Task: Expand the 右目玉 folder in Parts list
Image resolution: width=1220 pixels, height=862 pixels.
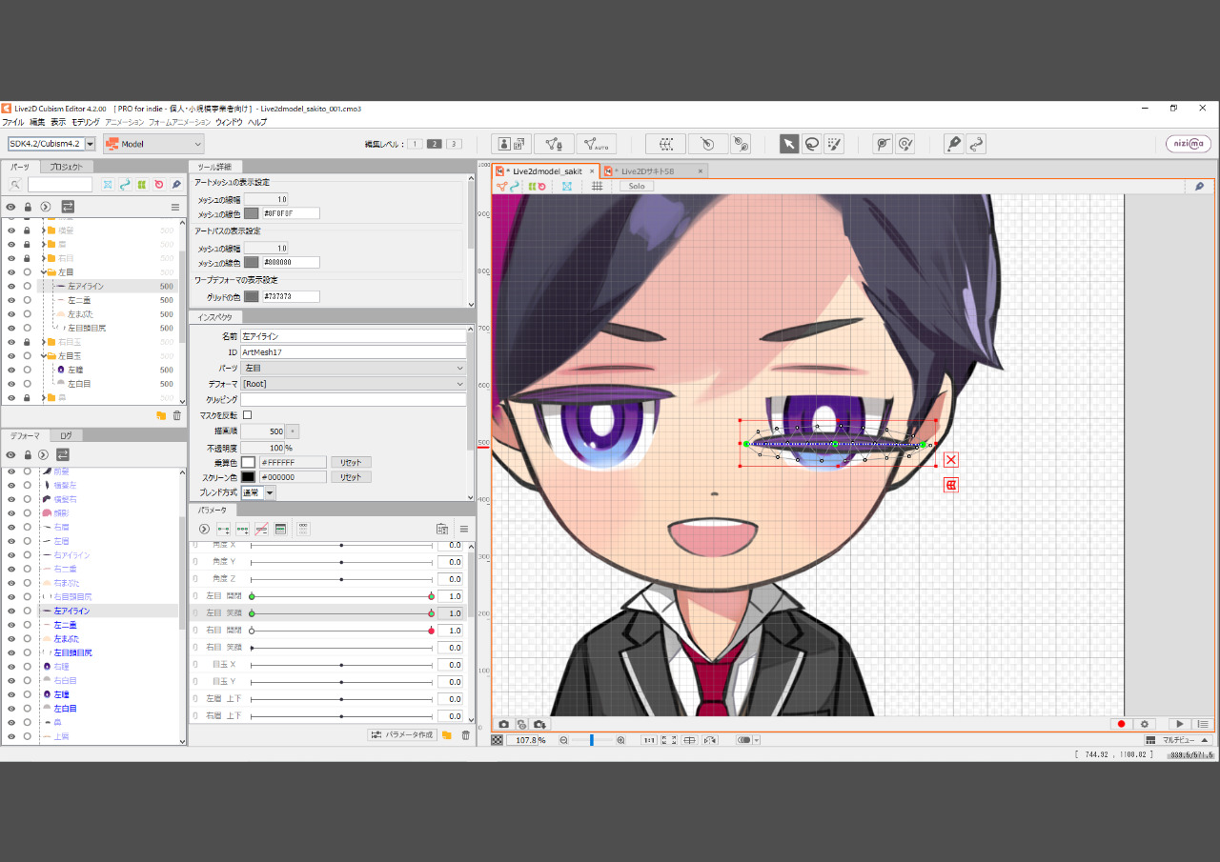Action: [44, 342]
